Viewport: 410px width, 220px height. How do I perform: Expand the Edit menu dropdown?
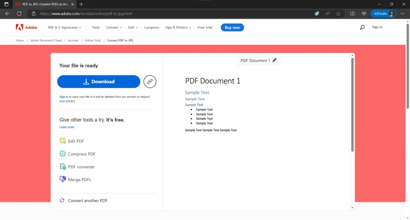coord(133,28)
